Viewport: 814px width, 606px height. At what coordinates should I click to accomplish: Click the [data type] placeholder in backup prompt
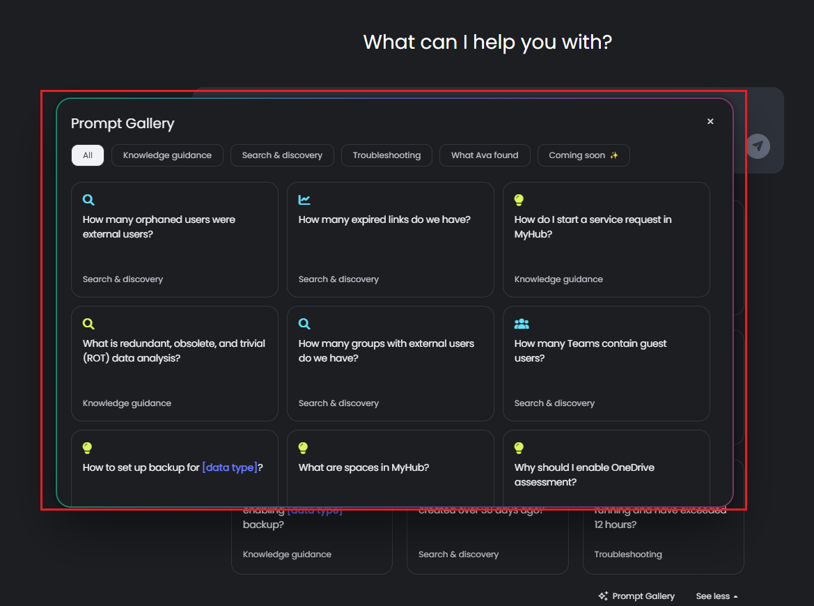pyautogui.click(x=230, y=467)
